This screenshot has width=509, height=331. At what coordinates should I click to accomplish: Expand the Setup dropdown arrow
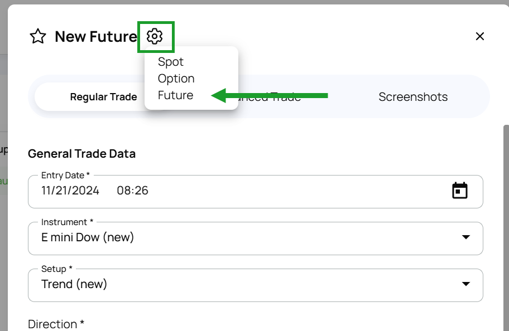(466, 284)
